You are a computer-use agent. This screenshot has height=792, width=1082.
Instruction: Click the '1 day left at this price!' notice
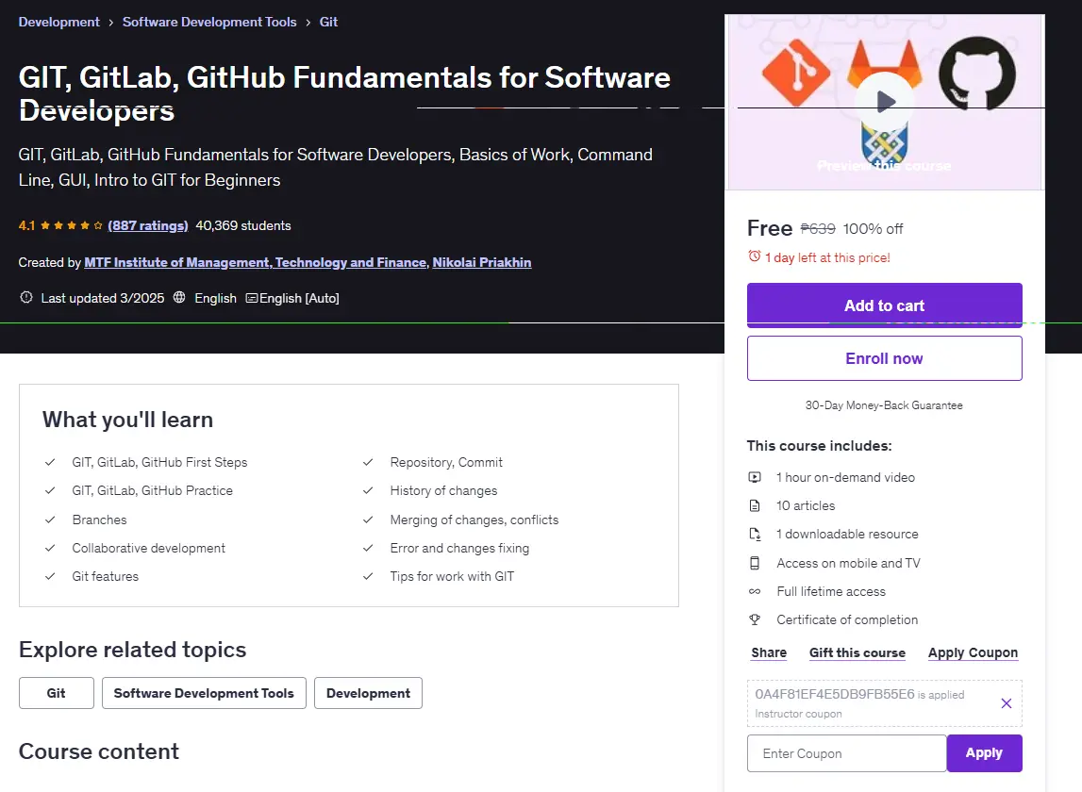pos(827,257)
